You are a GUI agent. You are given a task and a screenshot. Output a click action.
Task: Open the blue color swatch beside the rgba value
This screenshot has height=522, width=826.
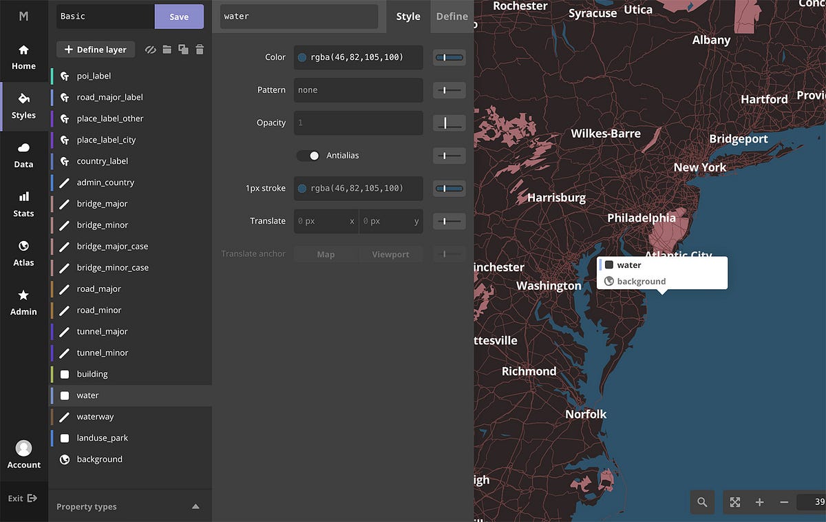301,57
